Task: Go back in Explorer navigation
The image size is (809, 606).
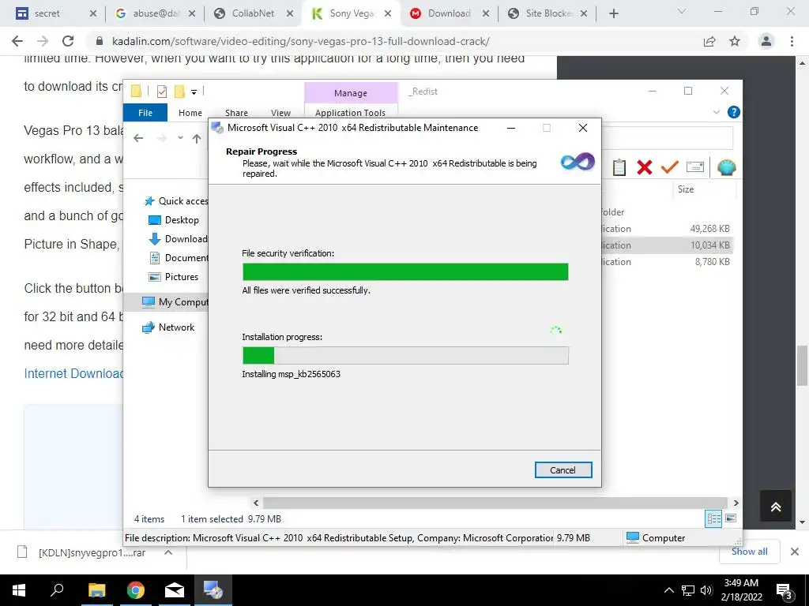Action: coord(138,138)
